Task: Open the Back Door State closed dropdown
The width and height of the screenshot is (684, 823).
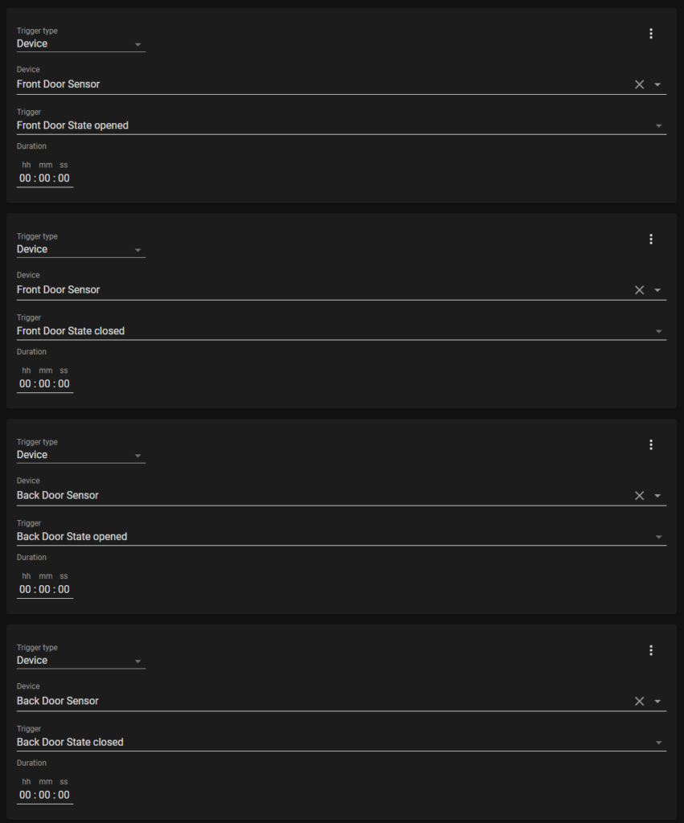Action: 342,738
